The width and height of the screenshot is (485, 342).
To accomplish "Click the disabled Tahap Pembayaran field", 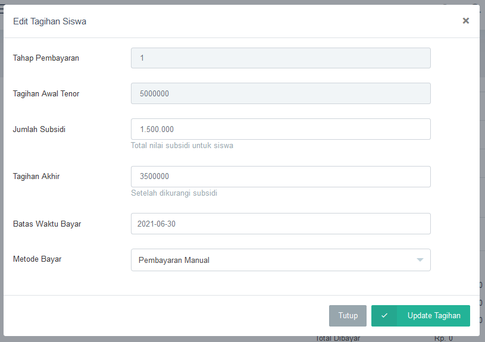I will click(x=280, y=58).
